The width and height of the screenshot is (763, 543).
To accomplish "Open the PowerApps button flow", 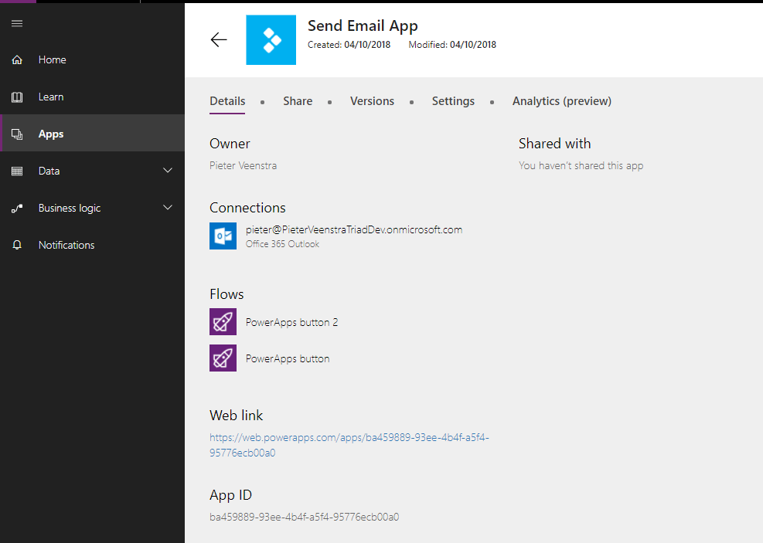I will [x=288, y=358].
